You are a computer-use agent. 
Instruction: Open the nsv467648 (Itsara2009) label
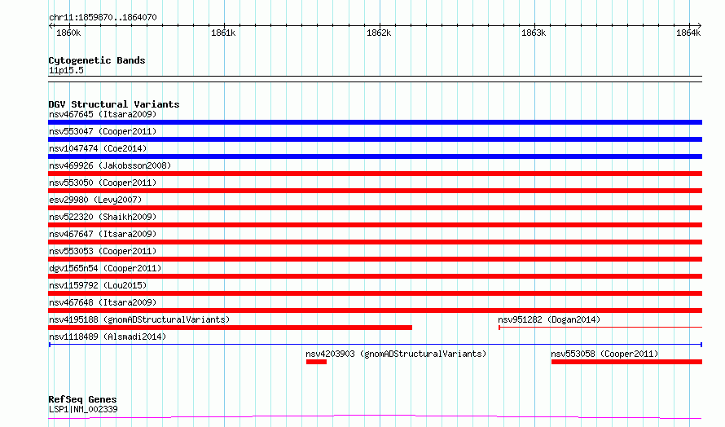tap(103, 302)
